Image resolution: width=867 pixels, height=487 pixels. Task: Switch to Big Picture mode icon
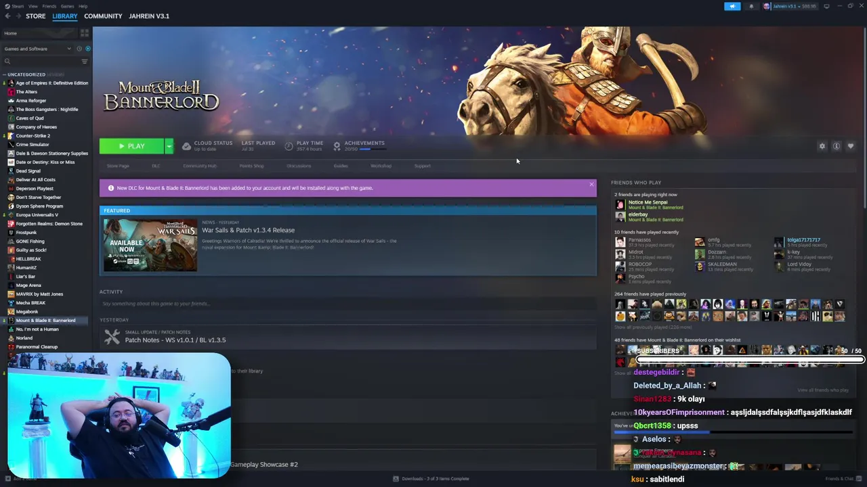point(826,6)
